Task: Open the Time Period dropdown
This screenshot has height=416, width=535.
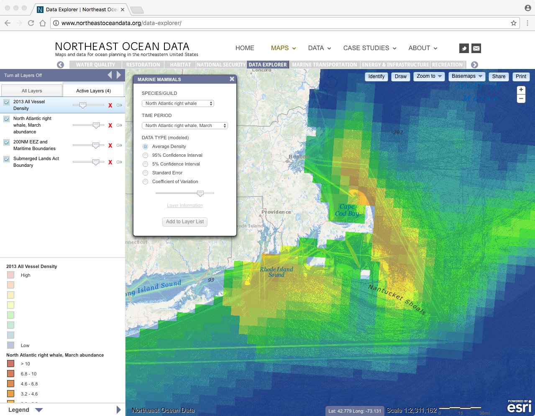Action: pyautogui.click(x=185, y=125)
